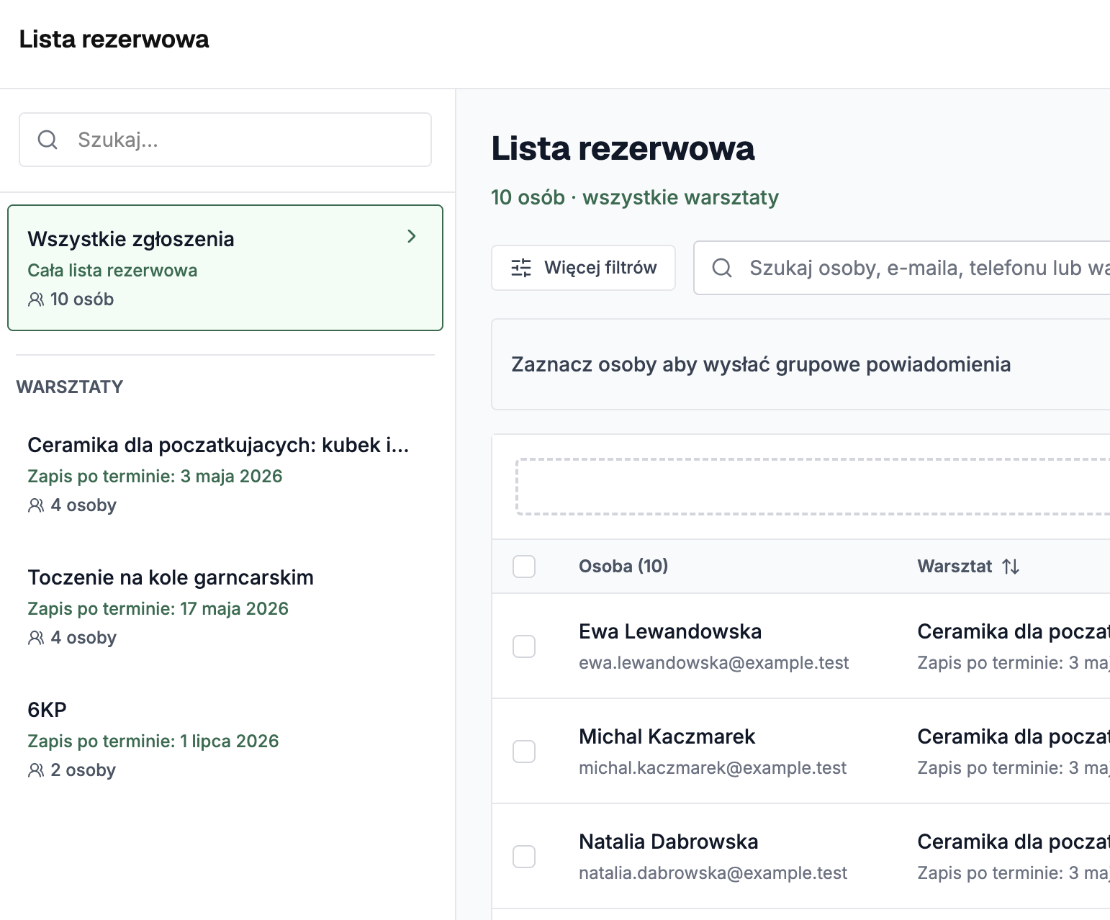Select the 6KP workshop entry
The width and height of the screenshot is (1110, 920).
click(225, 739)
